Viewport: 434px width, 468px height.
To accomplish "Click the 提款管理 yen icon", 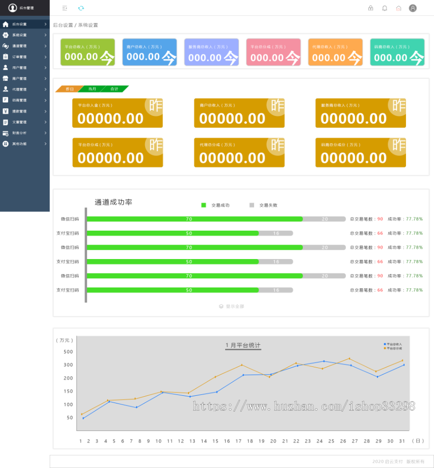I will 5,111.
